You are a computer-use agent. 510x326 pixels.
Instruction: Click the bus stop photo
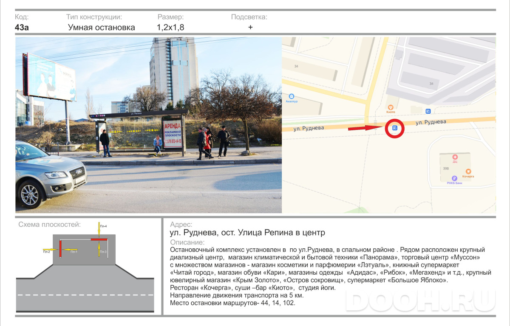click(149, 125)
